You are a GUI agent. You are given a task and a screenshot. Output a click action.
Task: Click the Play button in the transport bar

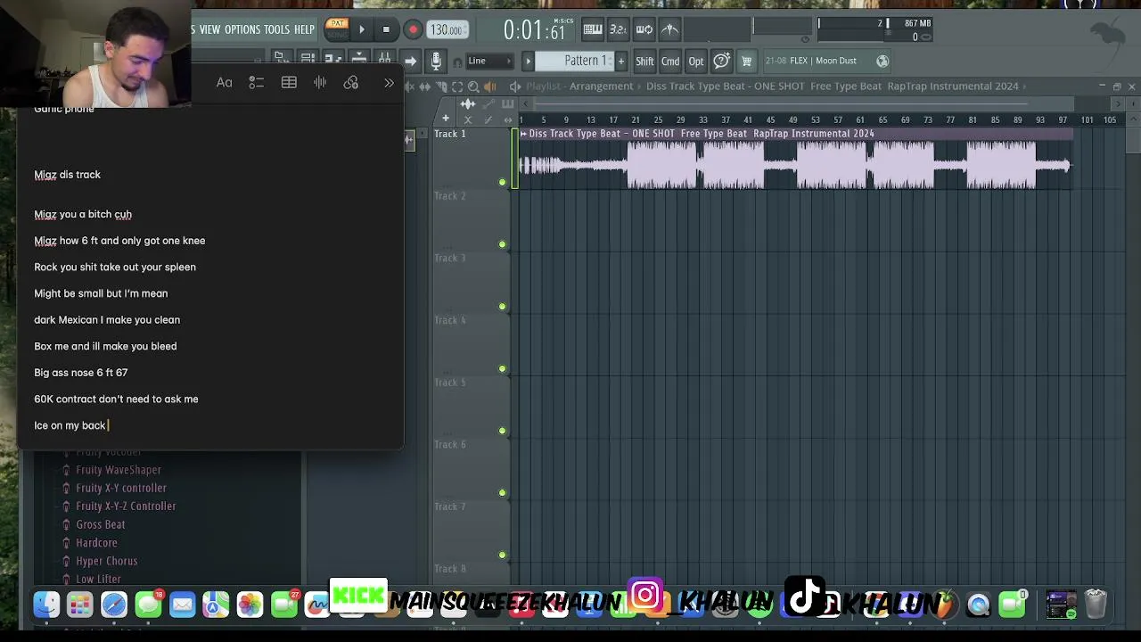[361, 29]
